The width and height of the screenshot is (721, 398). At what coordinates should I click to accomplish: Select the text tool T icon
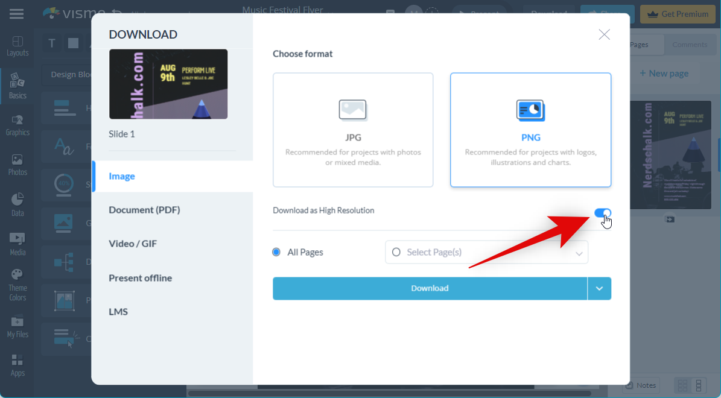coord(52,43)
